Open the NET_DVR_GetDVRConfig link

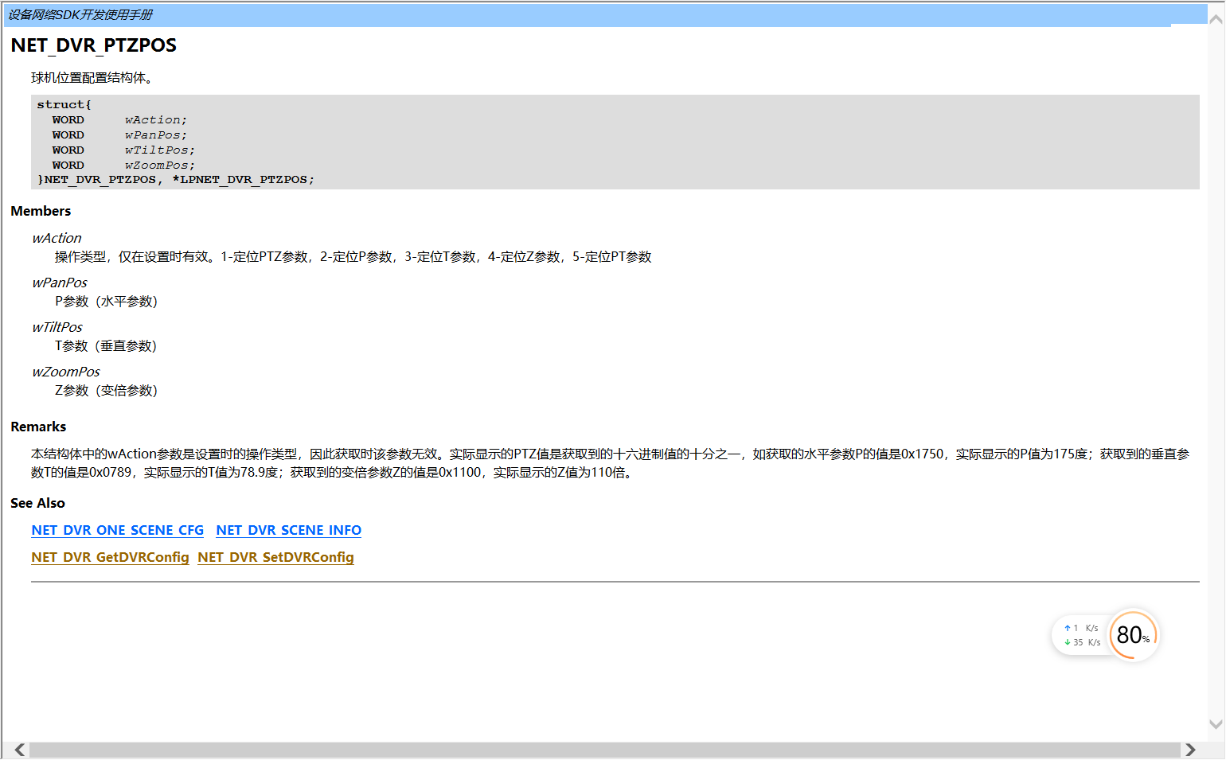click(x=110, y=558)
